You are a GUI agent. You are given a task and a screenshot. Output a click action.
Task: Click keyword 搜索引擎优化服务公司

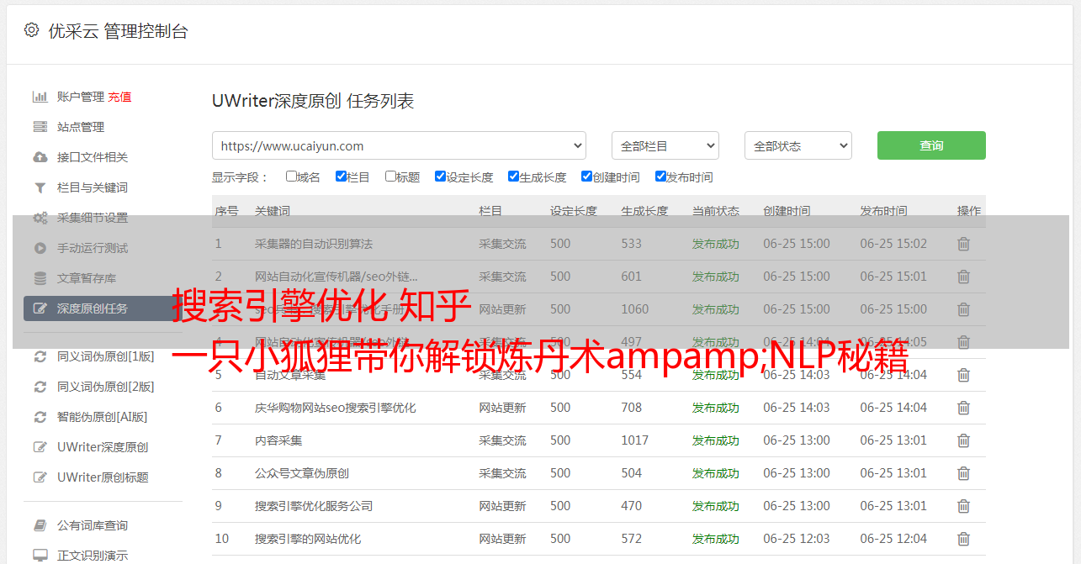click(314, 506)
